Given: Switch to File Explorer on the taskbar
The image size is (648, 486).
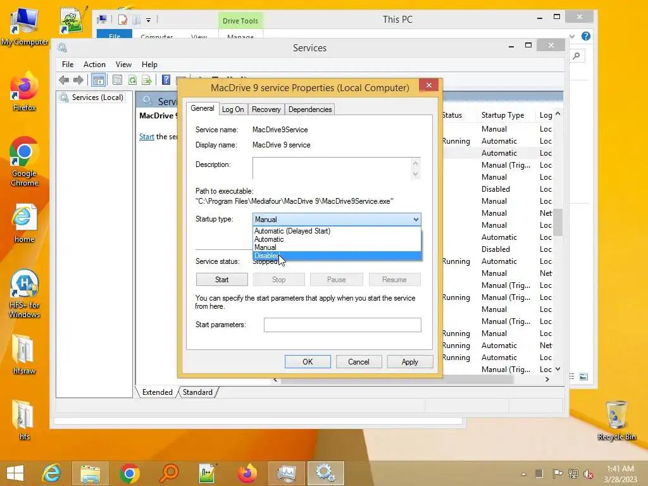Looking at the screenshot, I should 90,473.
